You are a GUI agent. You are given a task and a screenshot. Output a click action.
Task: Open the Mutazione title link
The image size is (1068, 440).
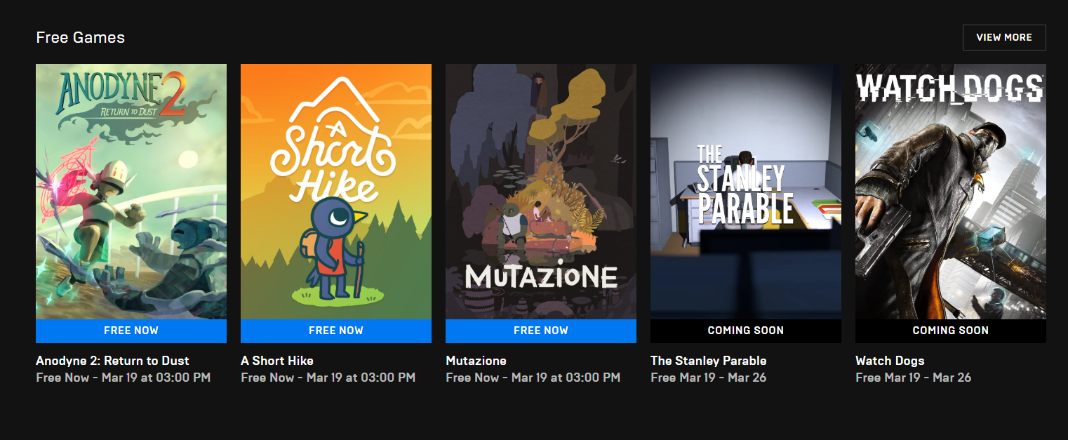pyautogui.click(x=476, y=361)
